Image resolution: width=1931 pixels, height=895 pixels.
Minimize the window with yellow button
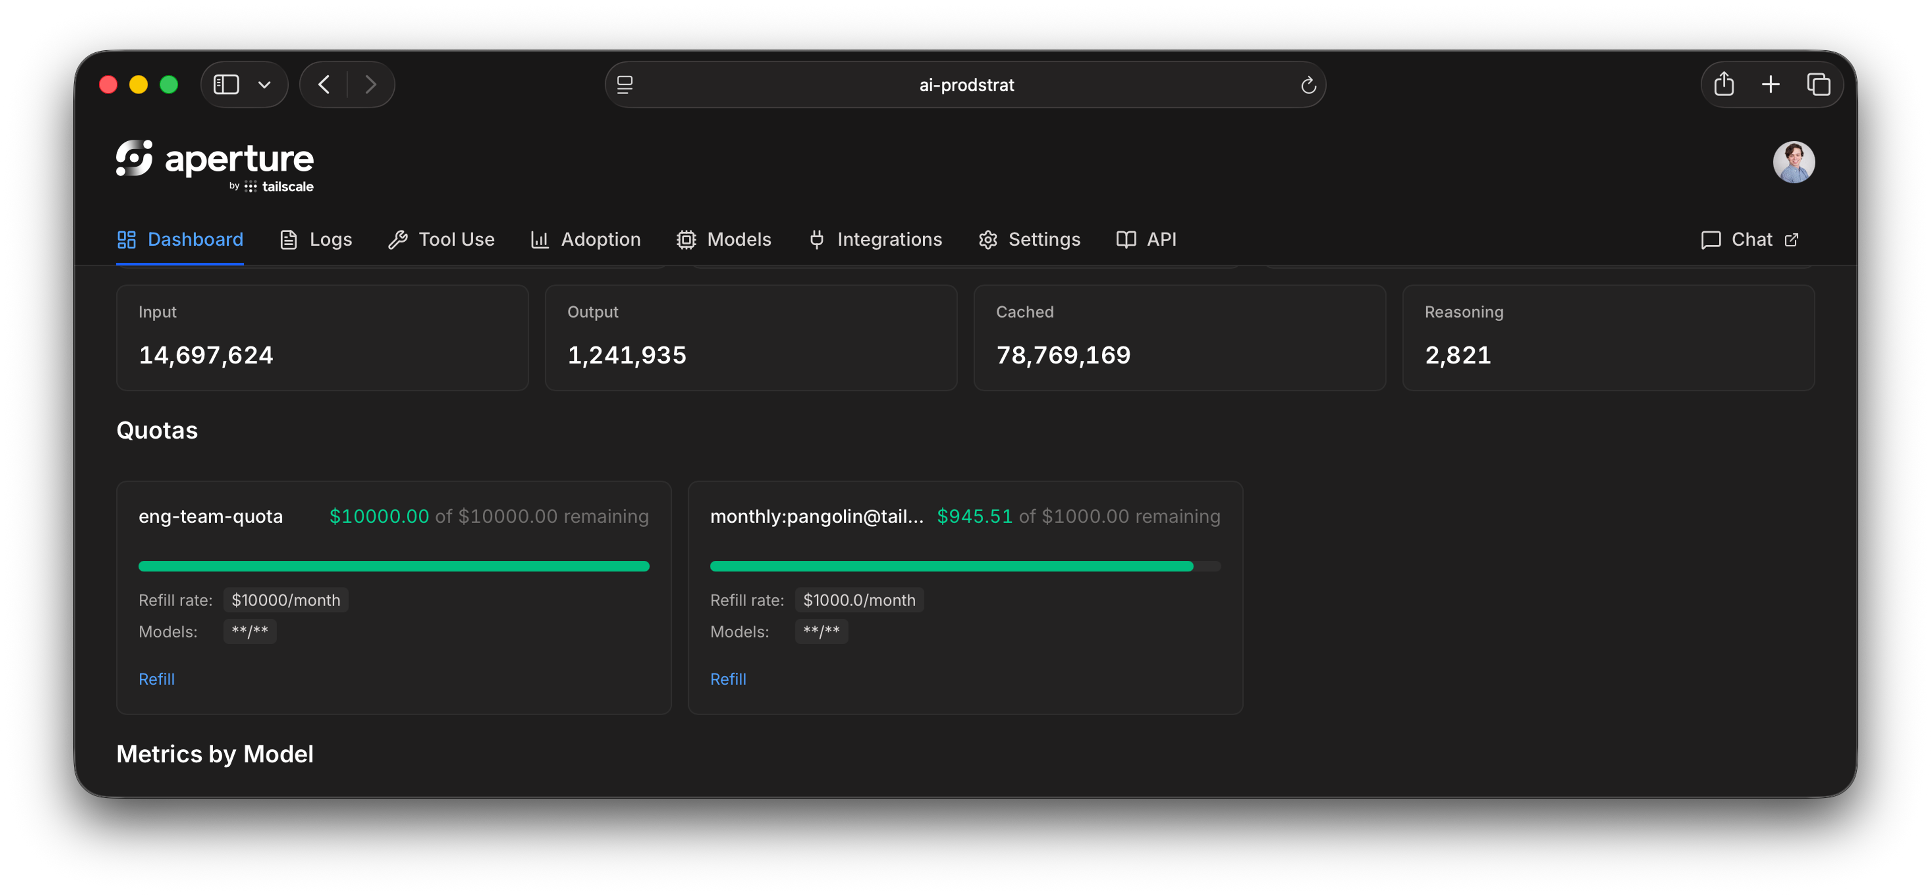[139, 84]
